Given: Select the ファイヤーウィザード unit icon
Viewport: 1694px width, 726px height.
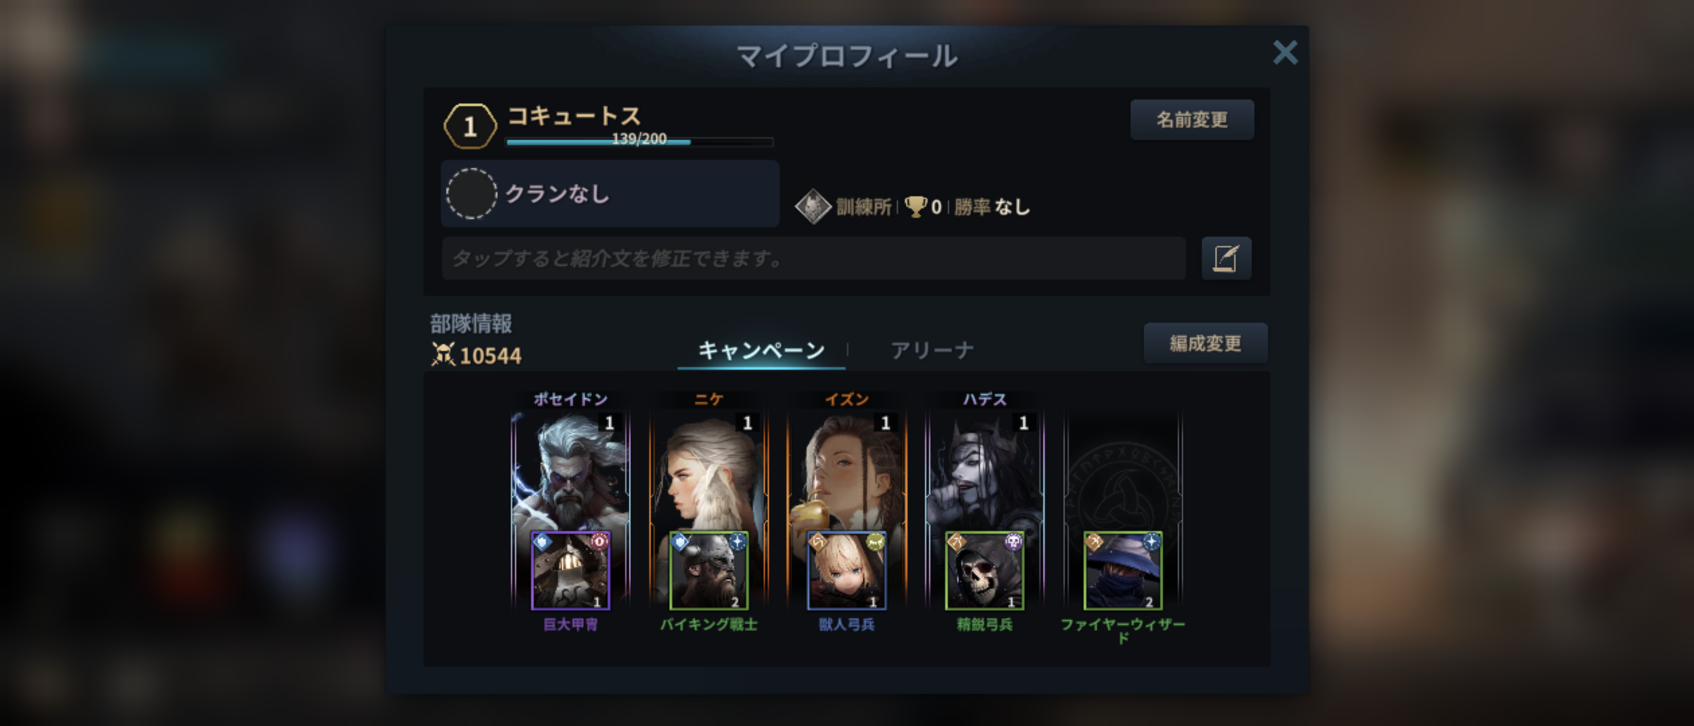Looking at the screenshot, I should tap(1123, 571).
